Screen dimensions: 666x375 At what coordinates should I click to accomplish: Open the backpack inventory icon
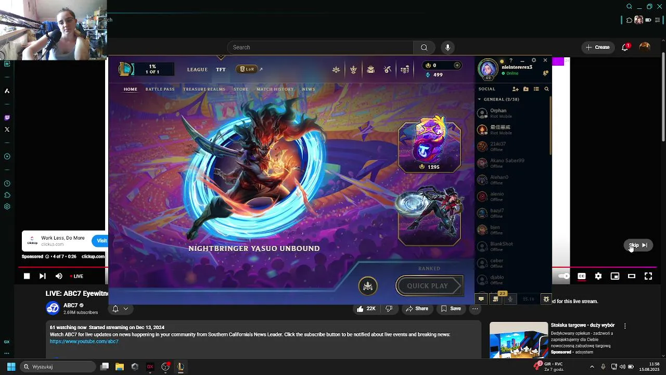370,69
